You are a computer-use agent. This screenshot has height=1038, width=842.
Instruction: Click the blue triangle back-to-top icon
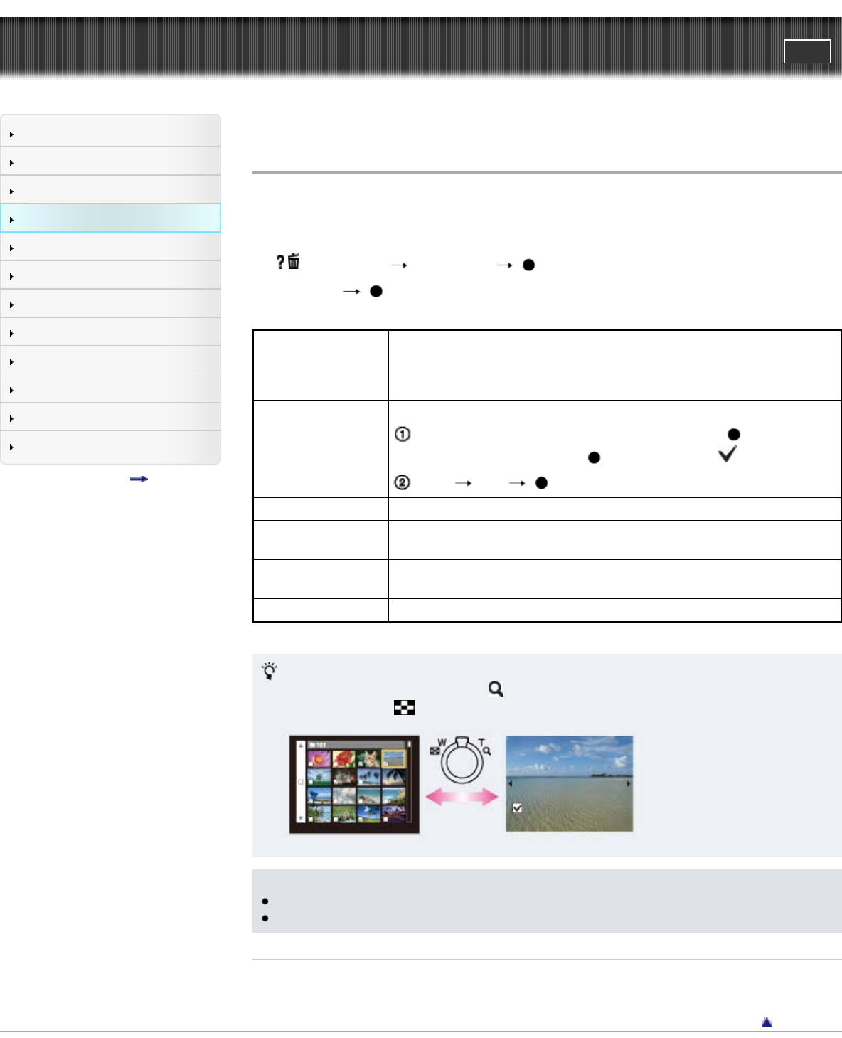coord(767,1022)
